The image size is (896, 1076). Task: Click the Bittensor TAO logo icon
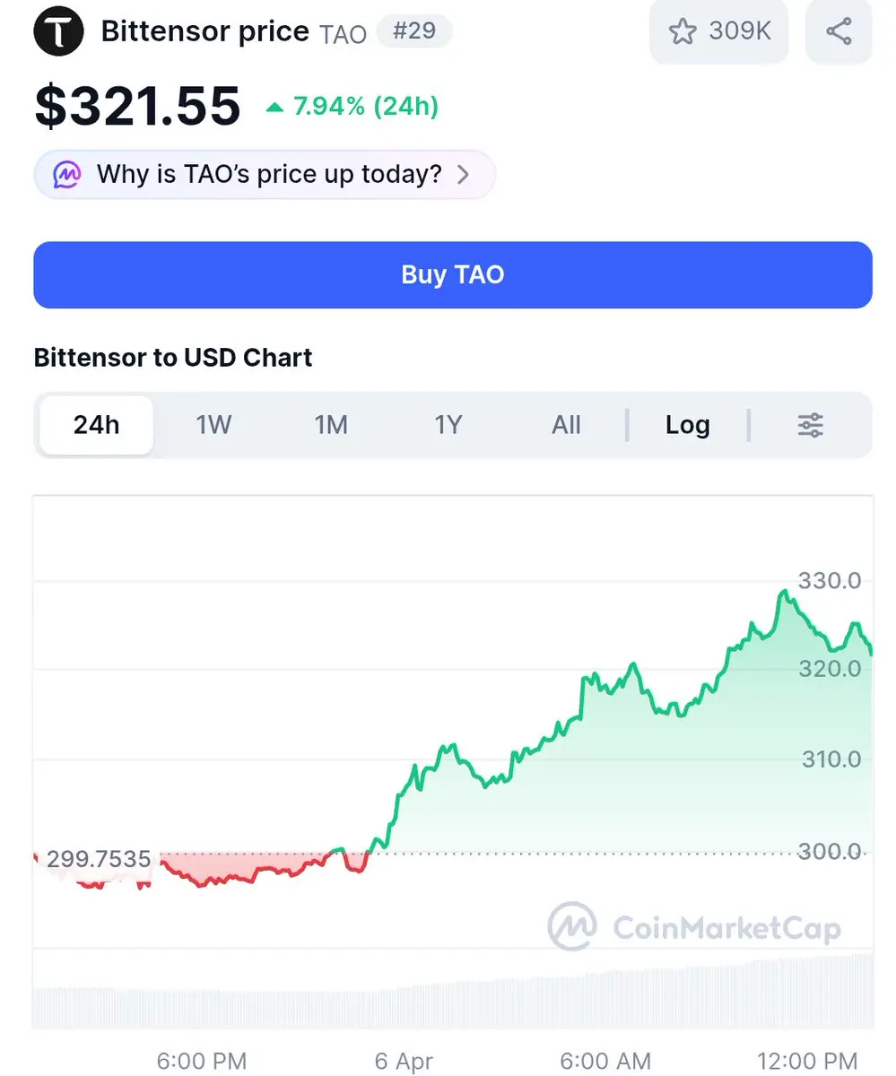tap(58, 31)
